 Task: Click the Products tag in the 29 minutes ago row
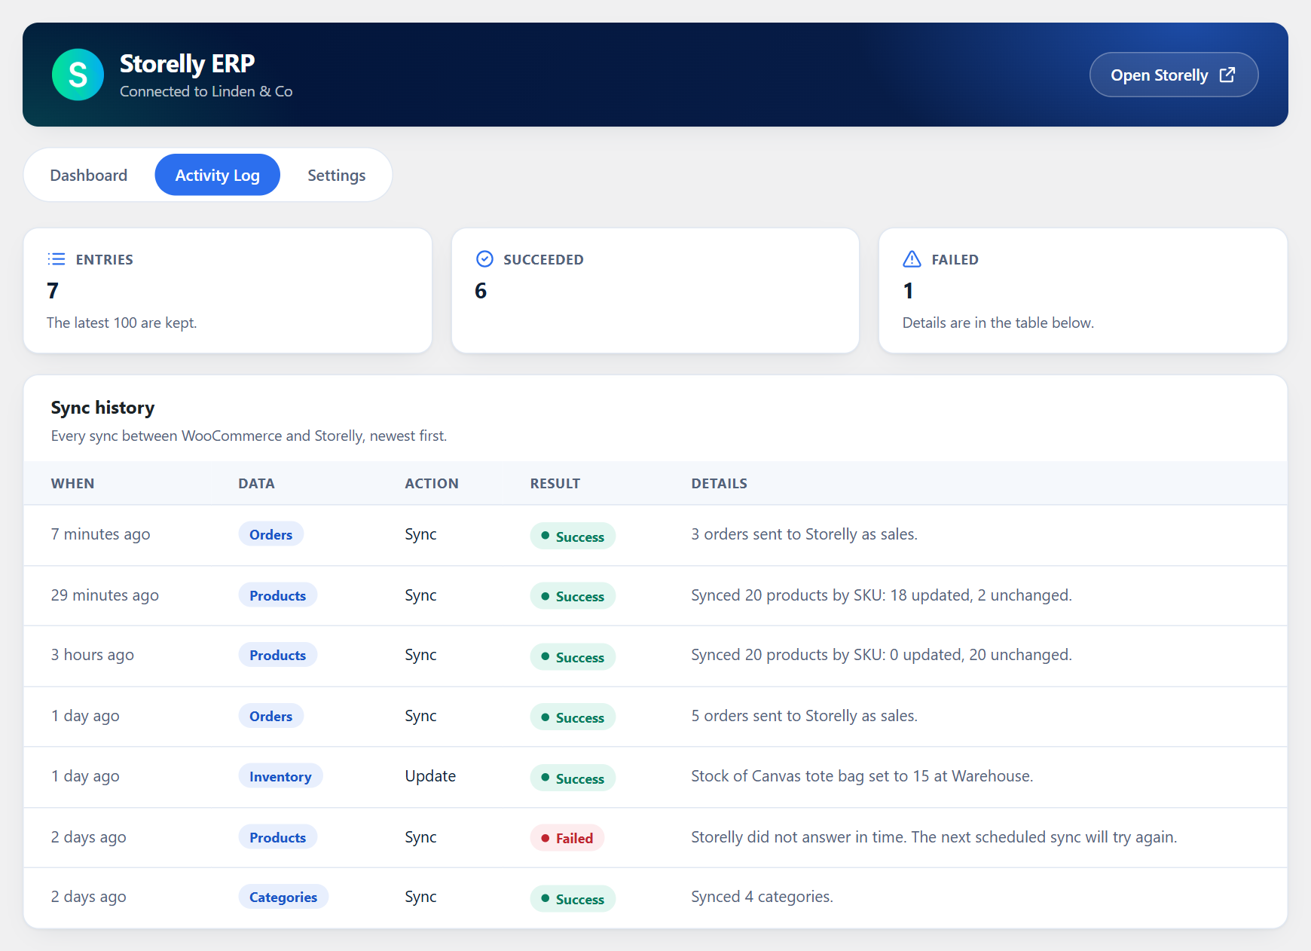click(x=277, y=595)
